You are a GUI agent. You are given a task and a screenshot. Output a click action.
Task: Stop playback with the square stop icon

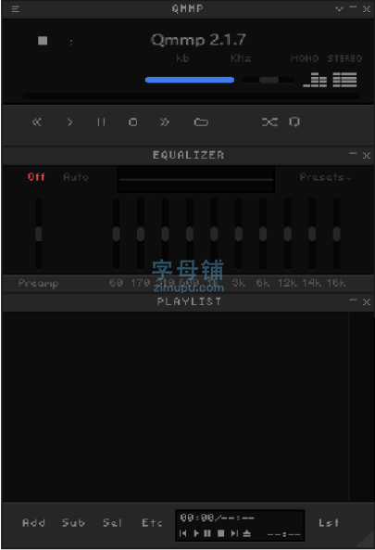tap(132, 122)
